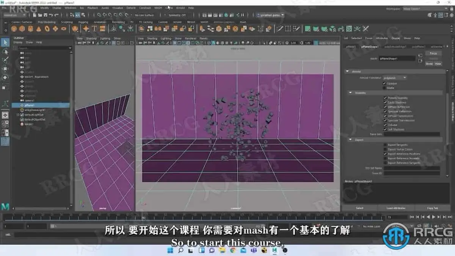Open Chrome from the taskbar
This screenshot has width=455, height=256.
click(232, 250)
